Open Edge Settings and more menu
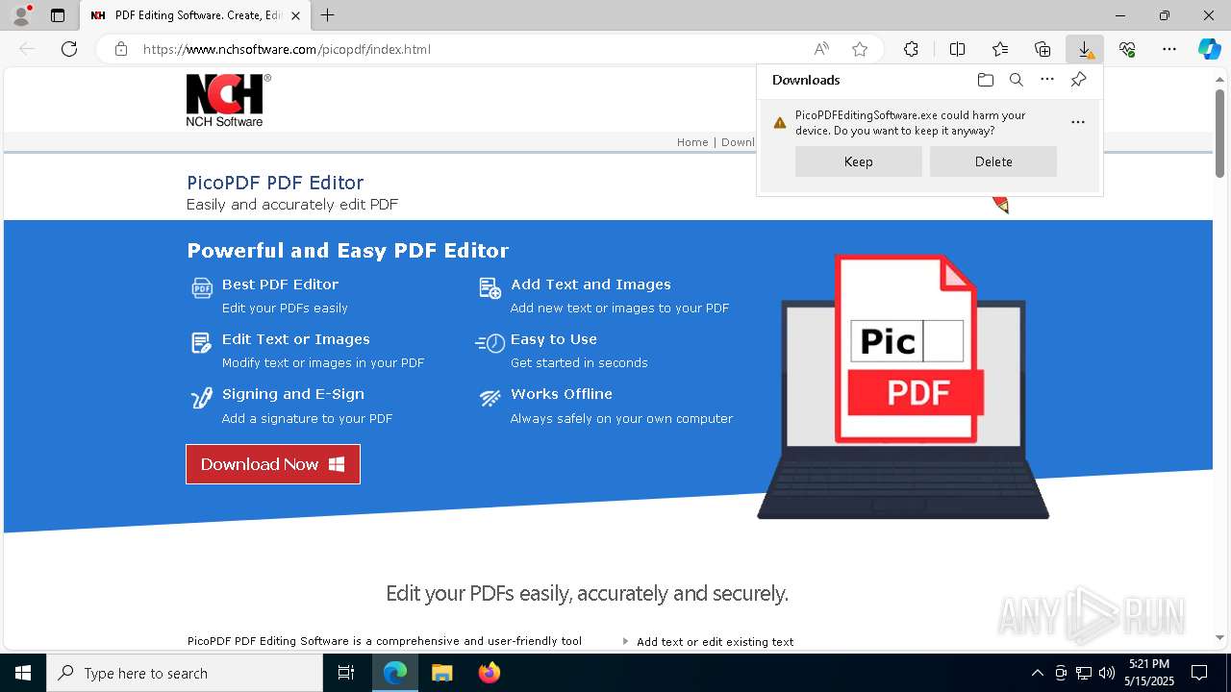The width and height of the screenshot is (1231, 692). tap(1169, 49)
